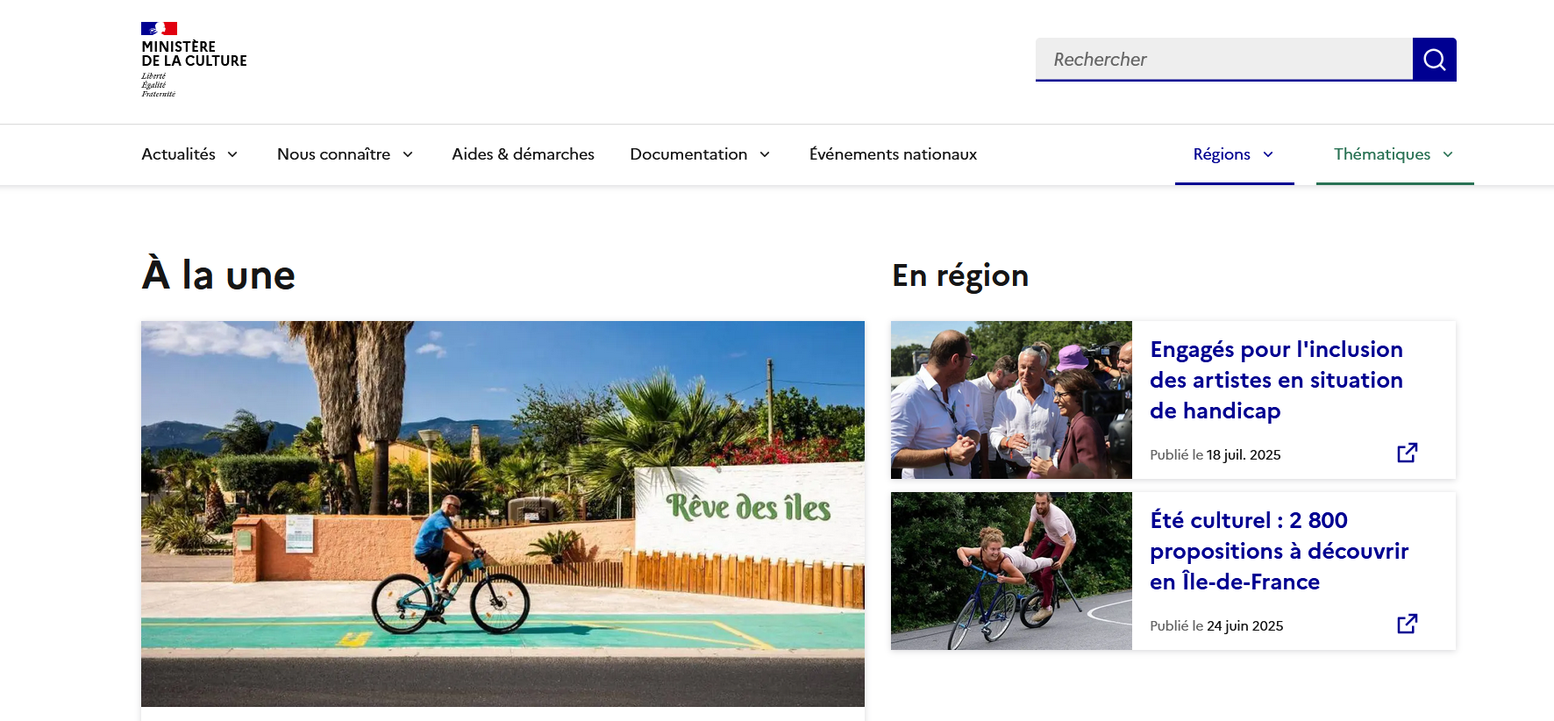This screenshot has height=721, width=1554.
Task: Go to Aides & démarches
Action: [x=523, y=154]
